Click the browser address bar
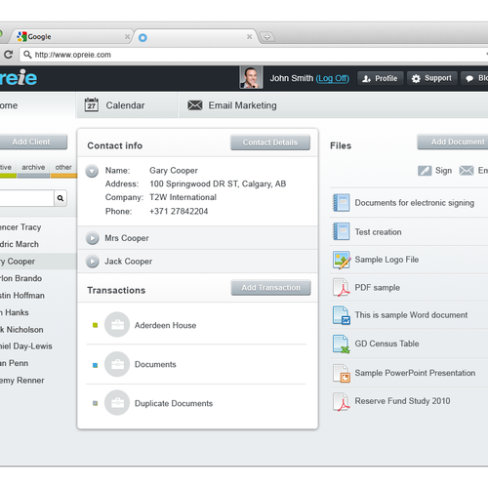 coord(254,55)
